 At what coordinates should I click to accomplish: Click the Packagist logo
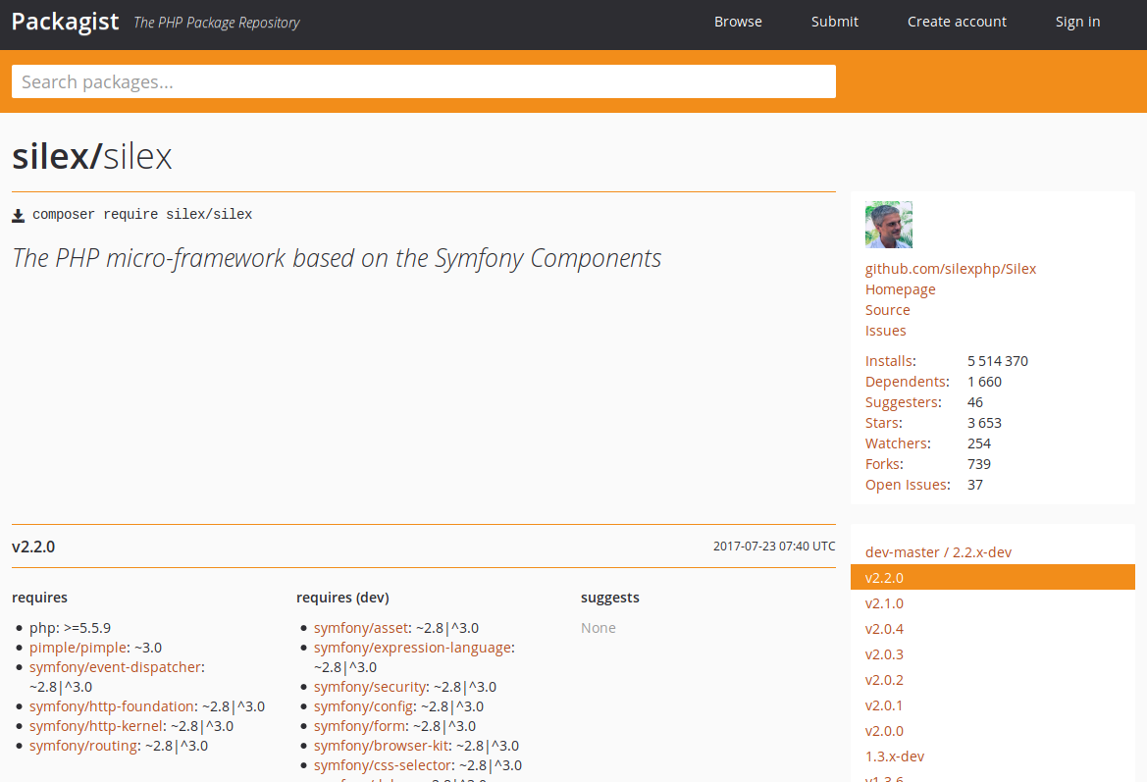(65, 21)
